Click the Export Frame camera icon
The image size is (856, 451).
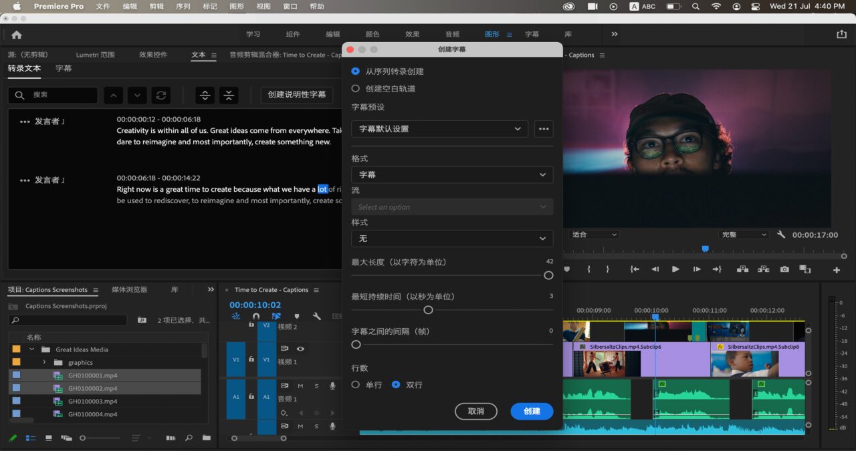point(784,269)
